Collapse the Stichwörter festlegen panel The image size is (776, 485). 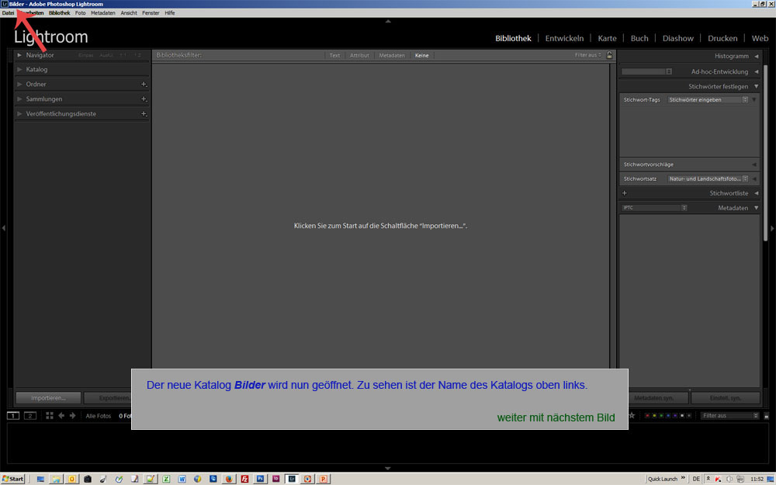[x=756, y=86]
